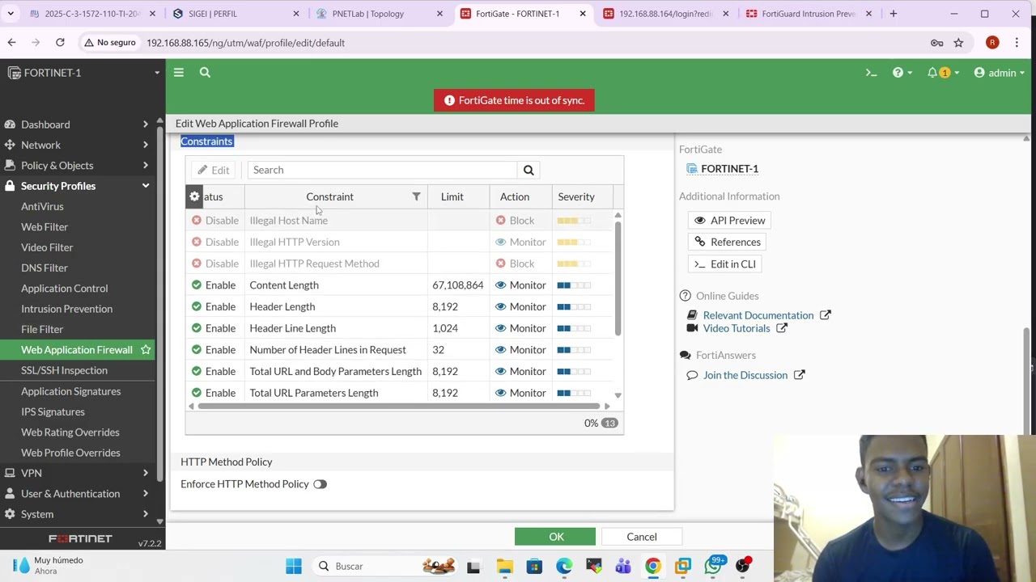This screenshot has height=582, width=1036.
Task: Click the Chrome bookmark star icon
Action: pos(958,43)
